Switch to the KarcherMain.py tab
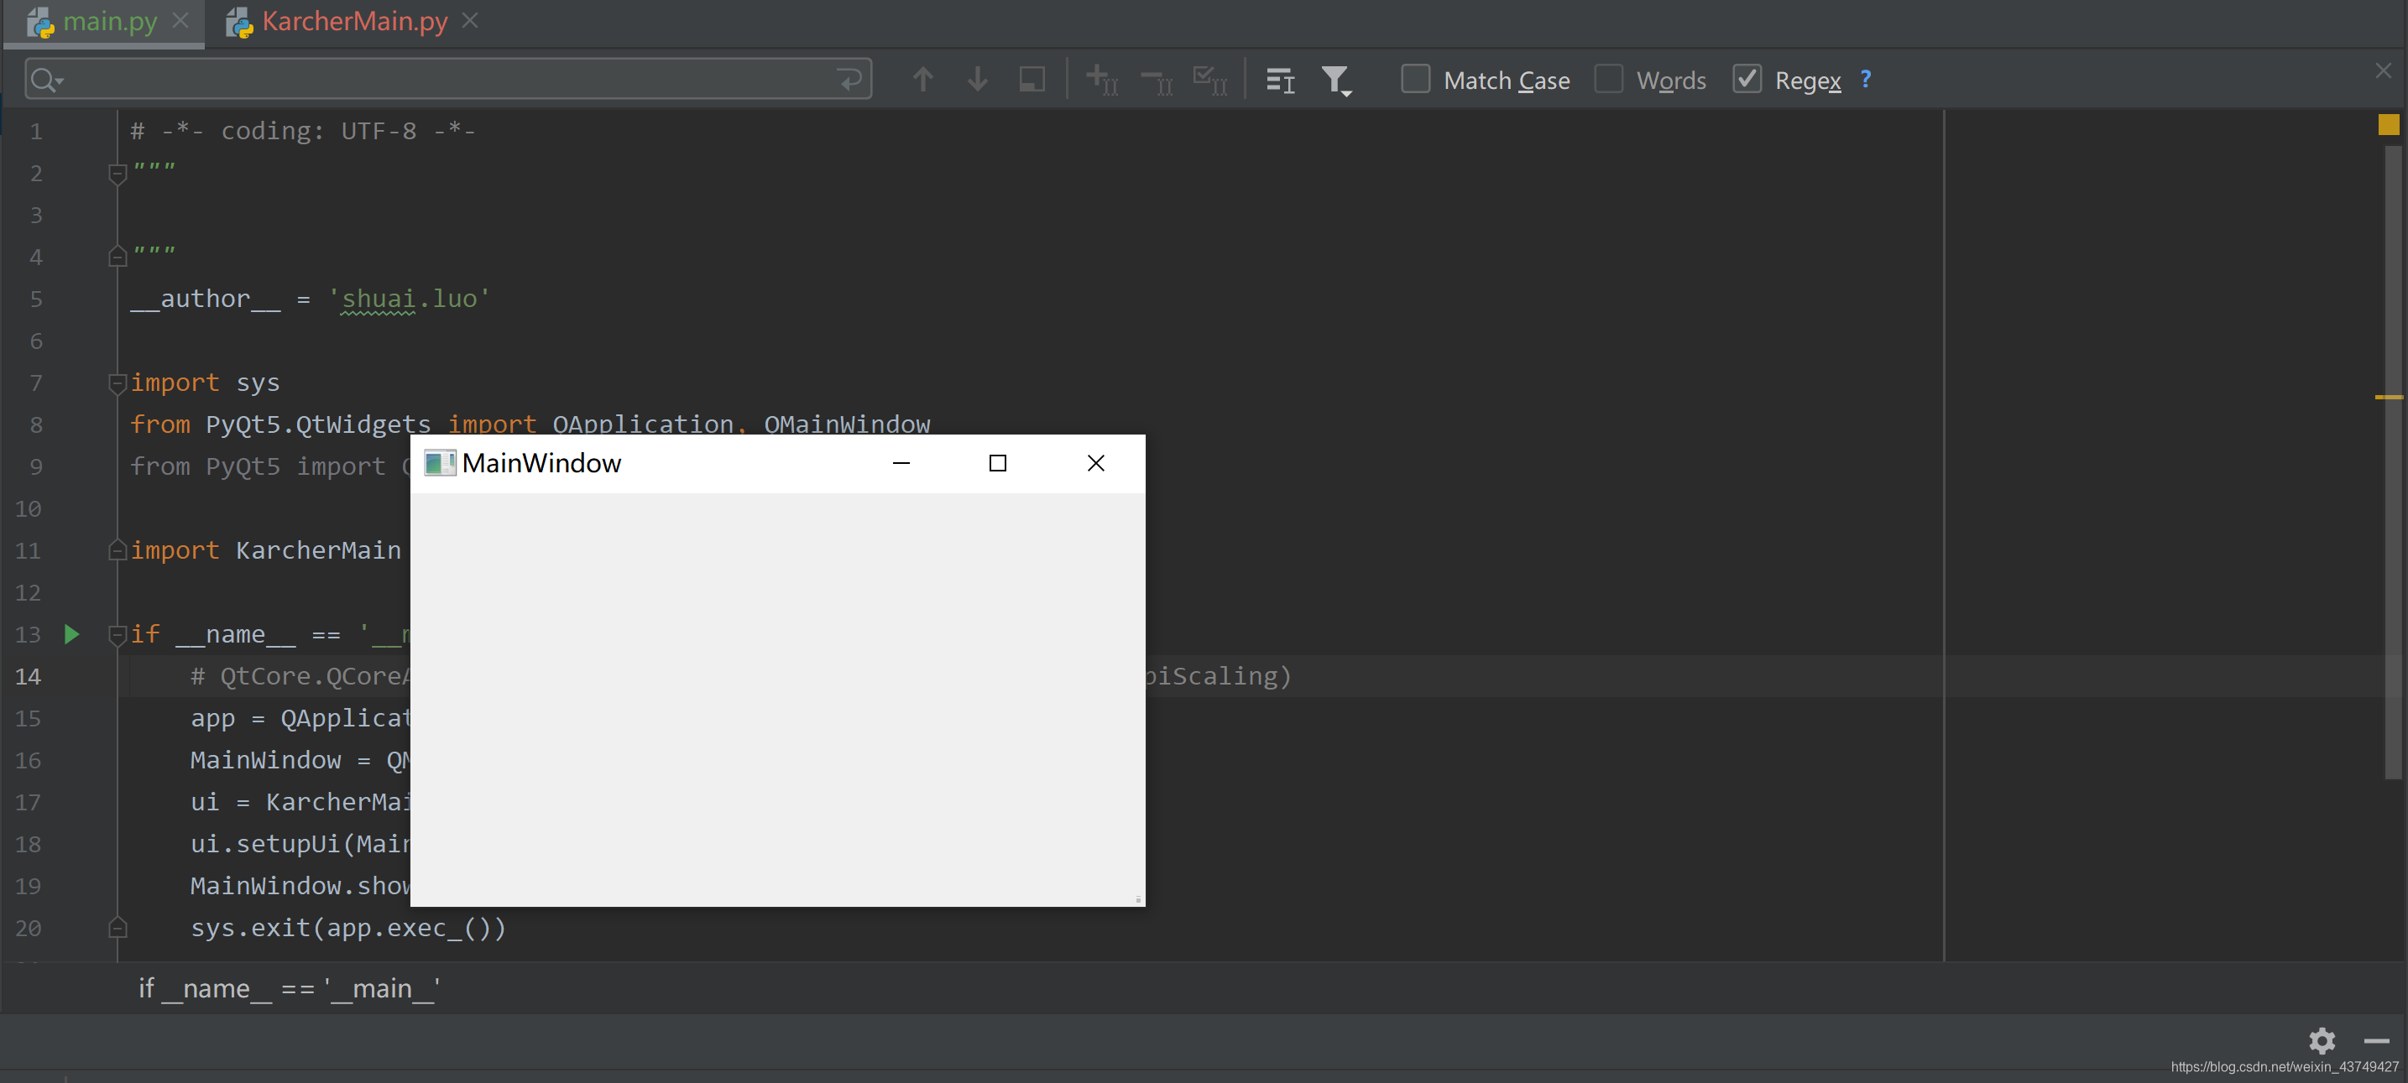This screenshot has height=1083, width=2408. click(x=353, y=21)
